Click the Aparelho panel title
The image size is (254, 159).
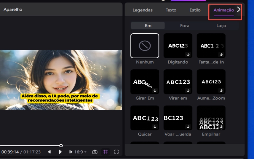click(13, 10)
